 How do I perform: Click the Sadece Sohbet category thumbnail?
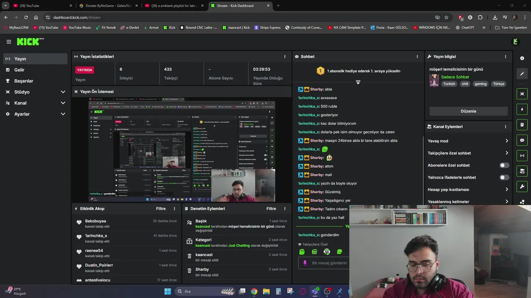pos(434,80)
